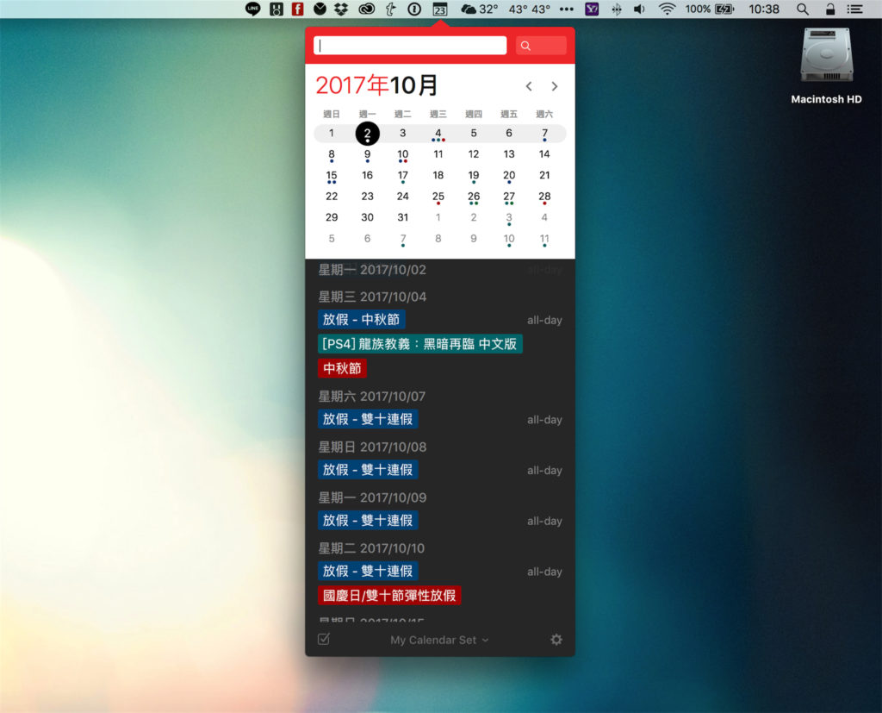Viewport: 882px width, 713px height.
Task: Open the Bluetooth menu bar icon
Action: click(617, 9)
